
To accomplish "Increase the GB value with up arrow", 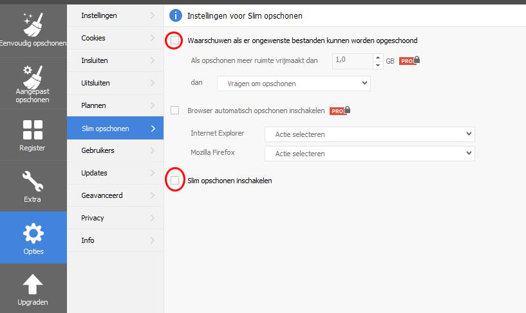I will point(378,58).
